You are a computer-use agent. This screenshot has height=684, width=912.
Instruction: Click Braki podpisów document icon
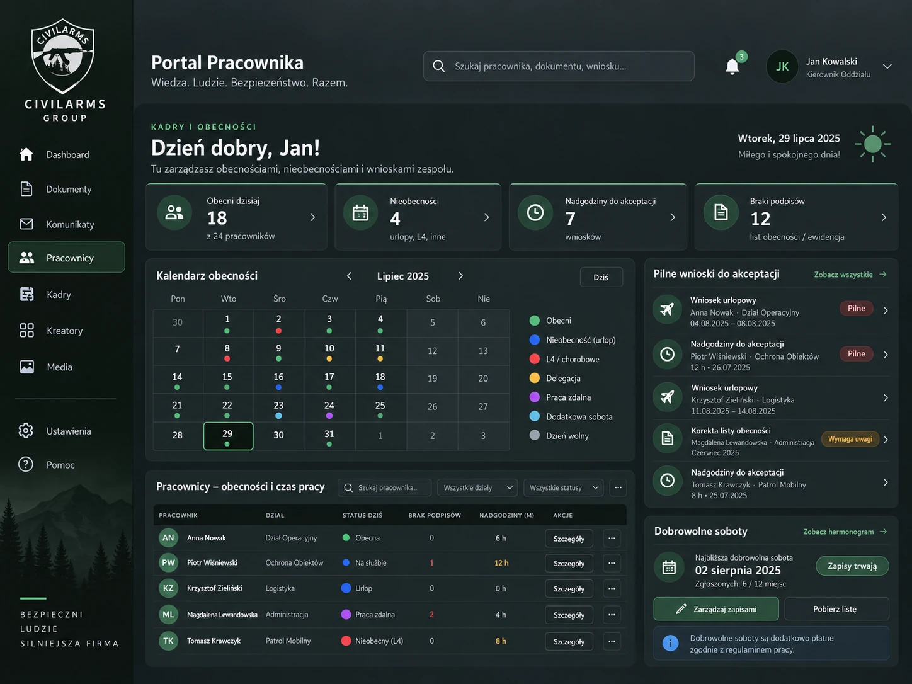pos(721,213)
